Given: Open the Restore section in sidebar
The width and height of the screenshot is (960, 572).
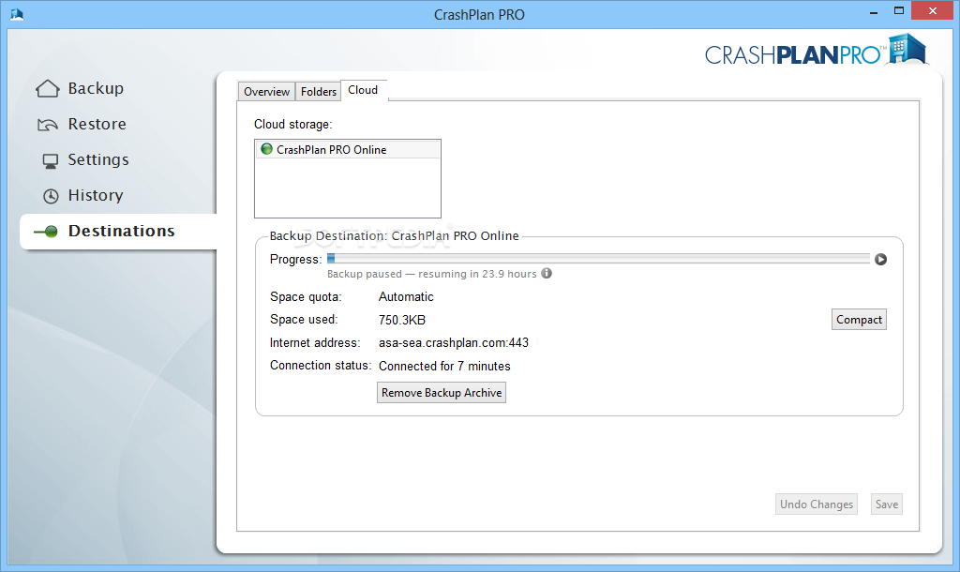Looking at the screenshot, I should [97, 125].
